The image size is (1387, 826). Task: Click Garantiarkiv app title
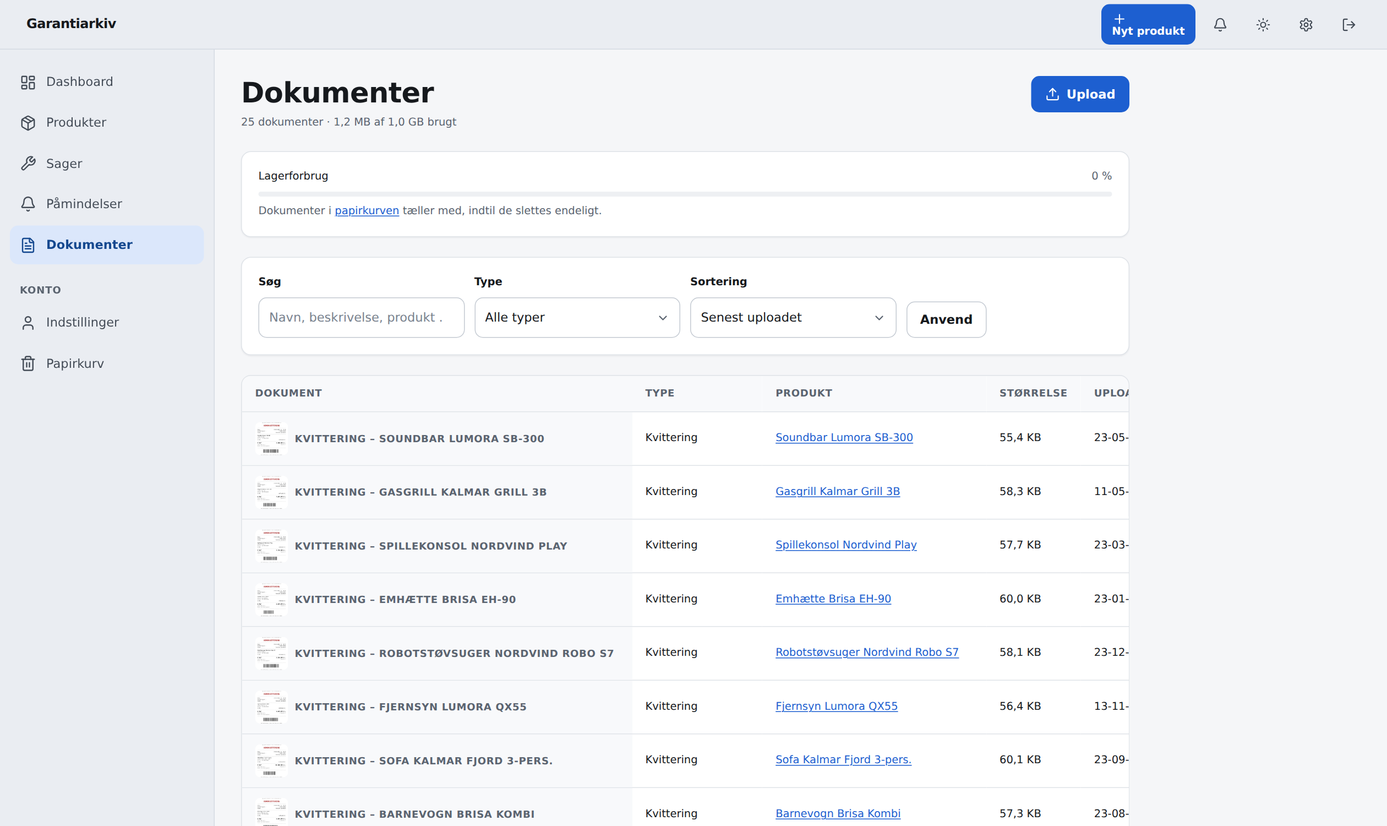71,23
